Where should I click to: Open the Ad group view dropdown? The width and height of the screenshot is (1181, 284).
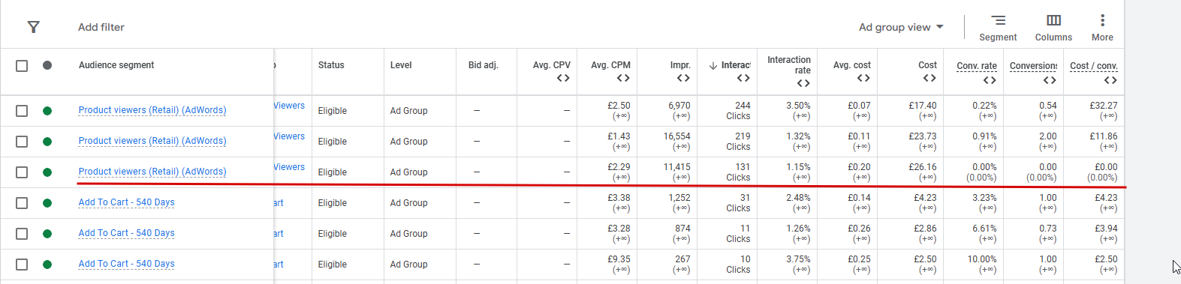(x=901, y=27)
